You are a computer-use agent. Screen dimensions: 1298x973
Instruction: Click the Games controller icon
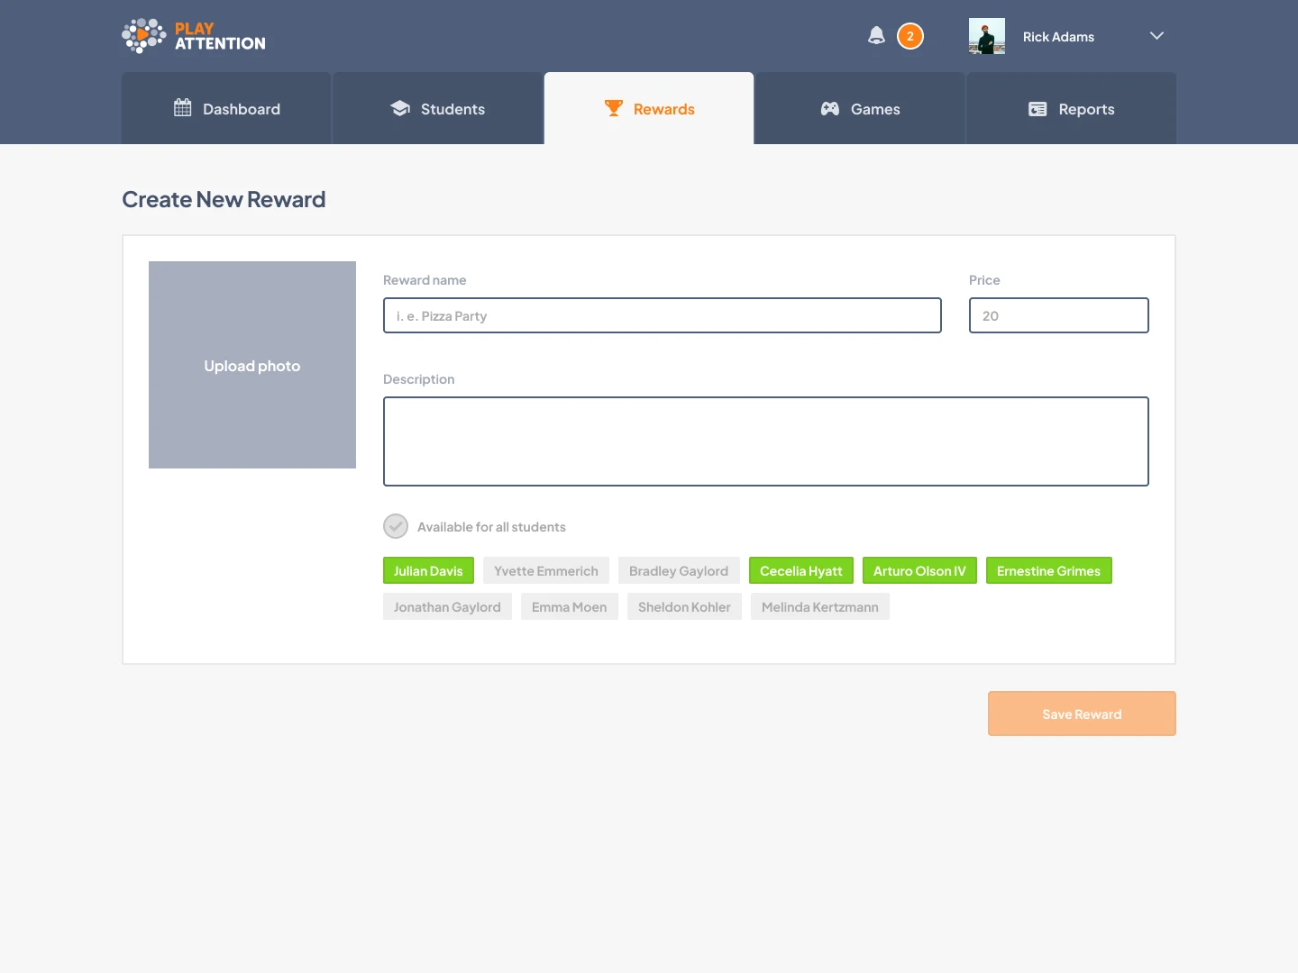(830, 108)
